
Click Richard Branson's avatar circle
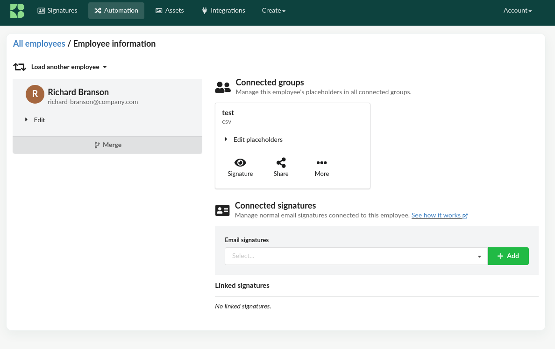pyautogui.click(x=35, y=94)
